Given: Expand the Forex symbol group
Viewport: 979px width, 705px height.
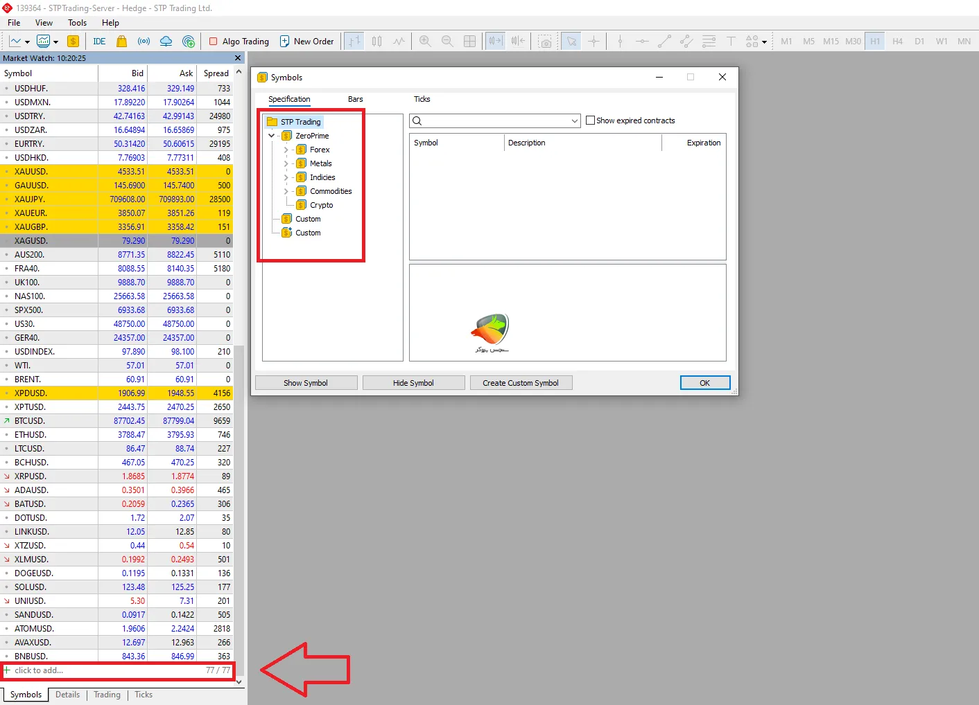Looking at the screenshot, I should [x=286, y=150].
